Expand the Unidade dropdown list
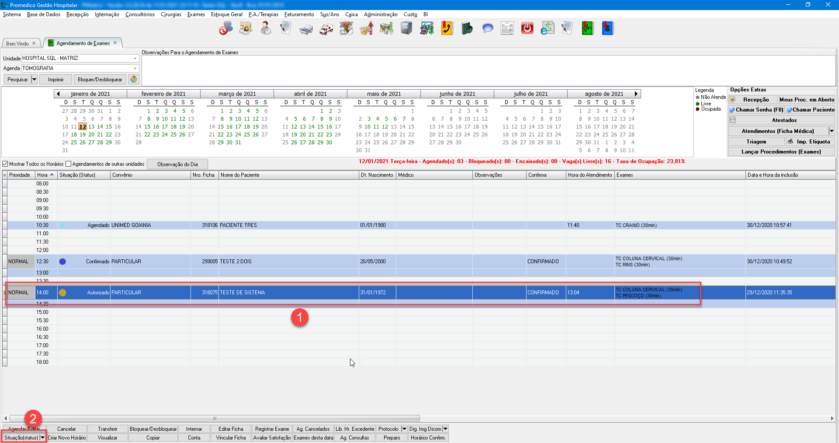This screenshot has width=839, height=443. (x=135, y=58)
